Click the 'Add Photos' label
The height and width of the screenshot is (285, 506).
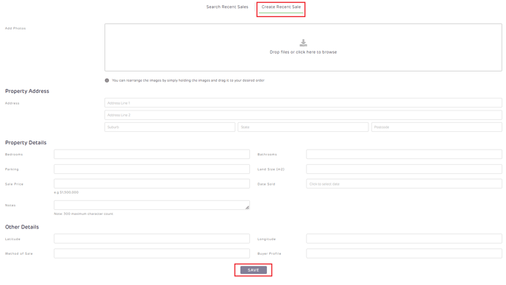[15, 29]
